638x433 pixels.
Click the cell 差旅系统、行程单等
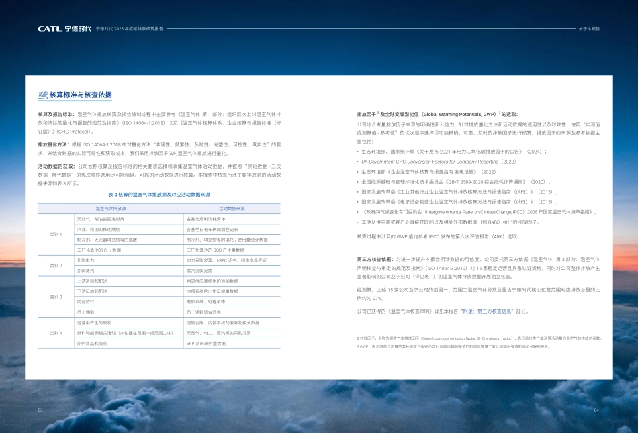(206, 302)
